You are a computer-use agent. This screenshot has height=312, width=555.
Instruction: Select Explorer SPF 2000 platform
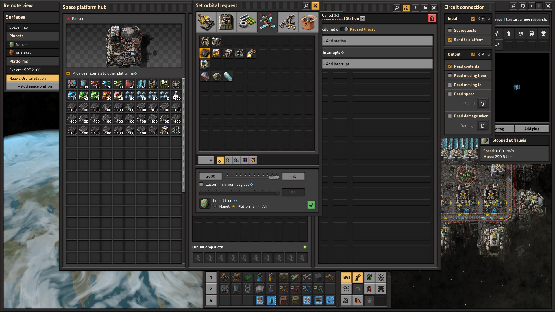33,70
